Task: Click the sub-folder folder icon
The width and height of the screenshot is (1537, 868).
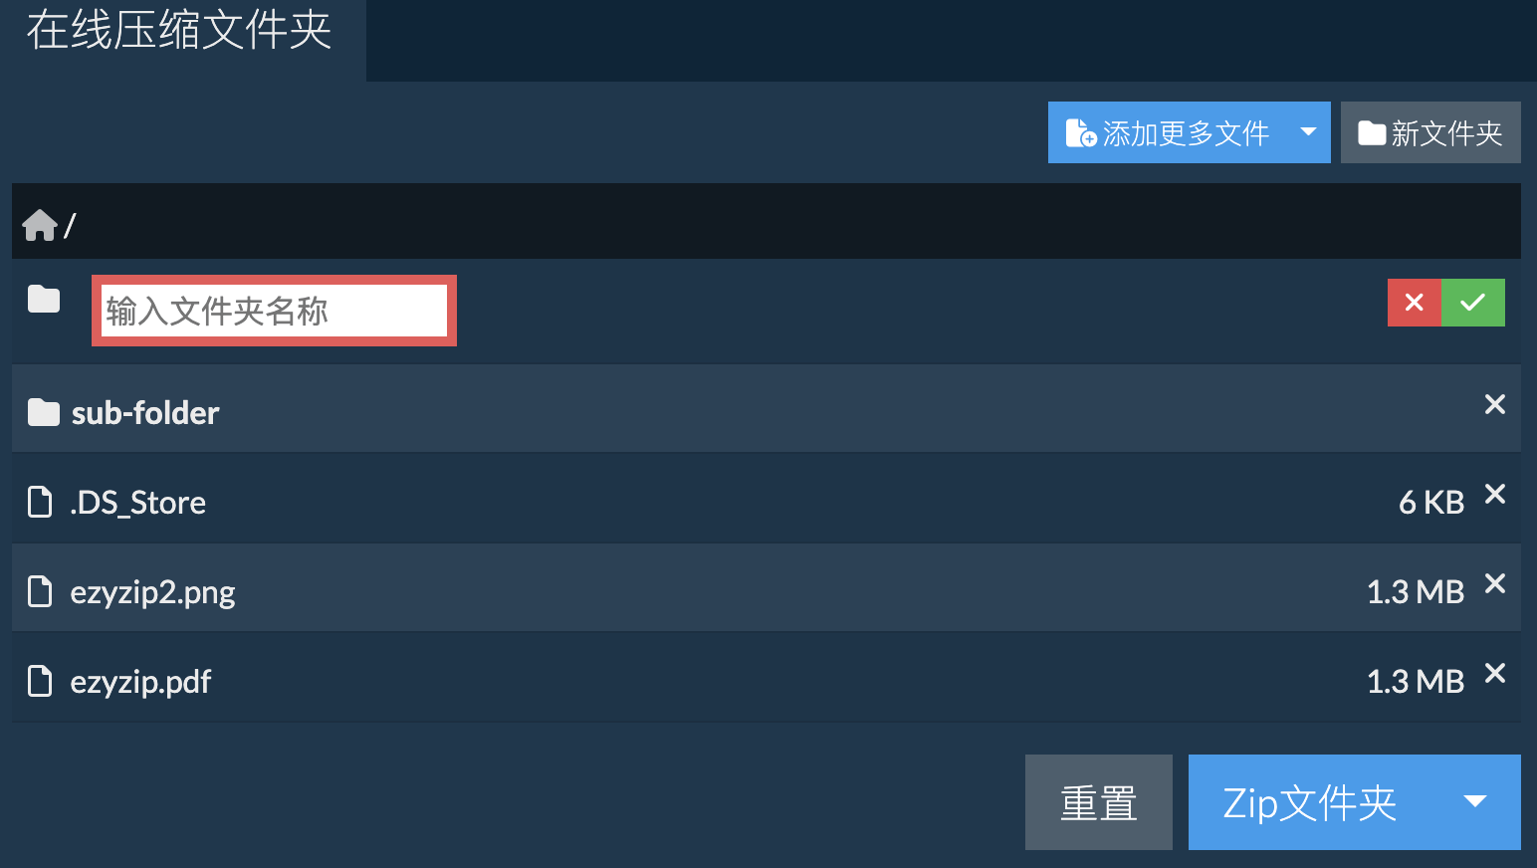Action: tap(44, 412)
